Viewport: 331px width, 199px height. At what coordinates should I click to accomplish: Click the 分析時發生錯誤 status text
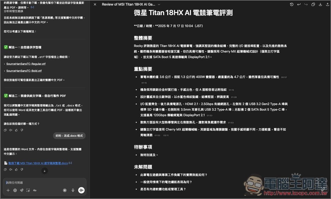[x=14, y=11]
